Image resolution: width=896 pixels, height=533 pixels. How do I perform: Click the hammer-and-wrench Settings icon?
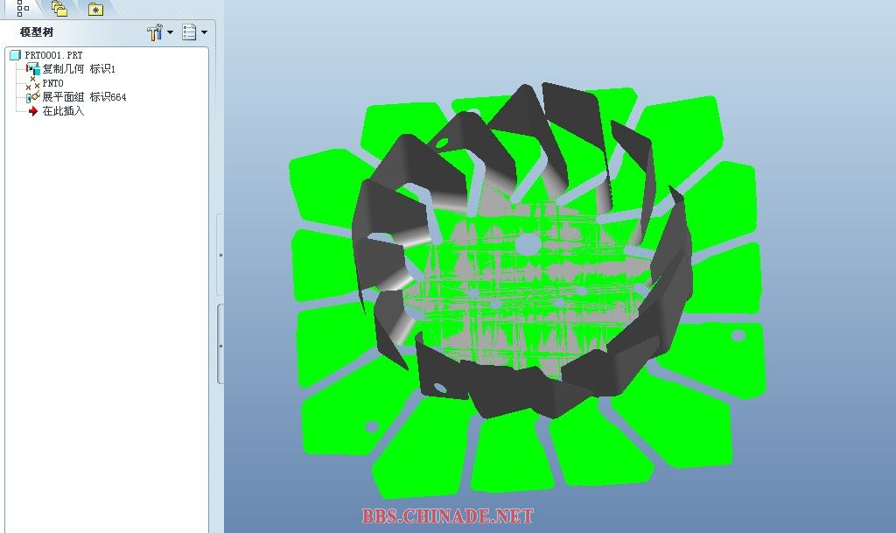click(156, 32)
